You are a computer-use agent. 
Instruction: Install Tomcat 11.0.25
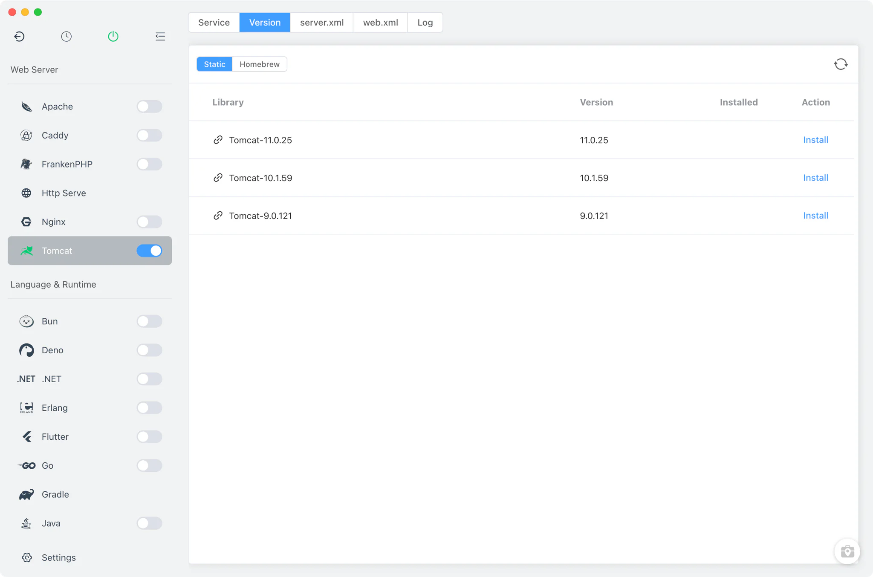815,140
